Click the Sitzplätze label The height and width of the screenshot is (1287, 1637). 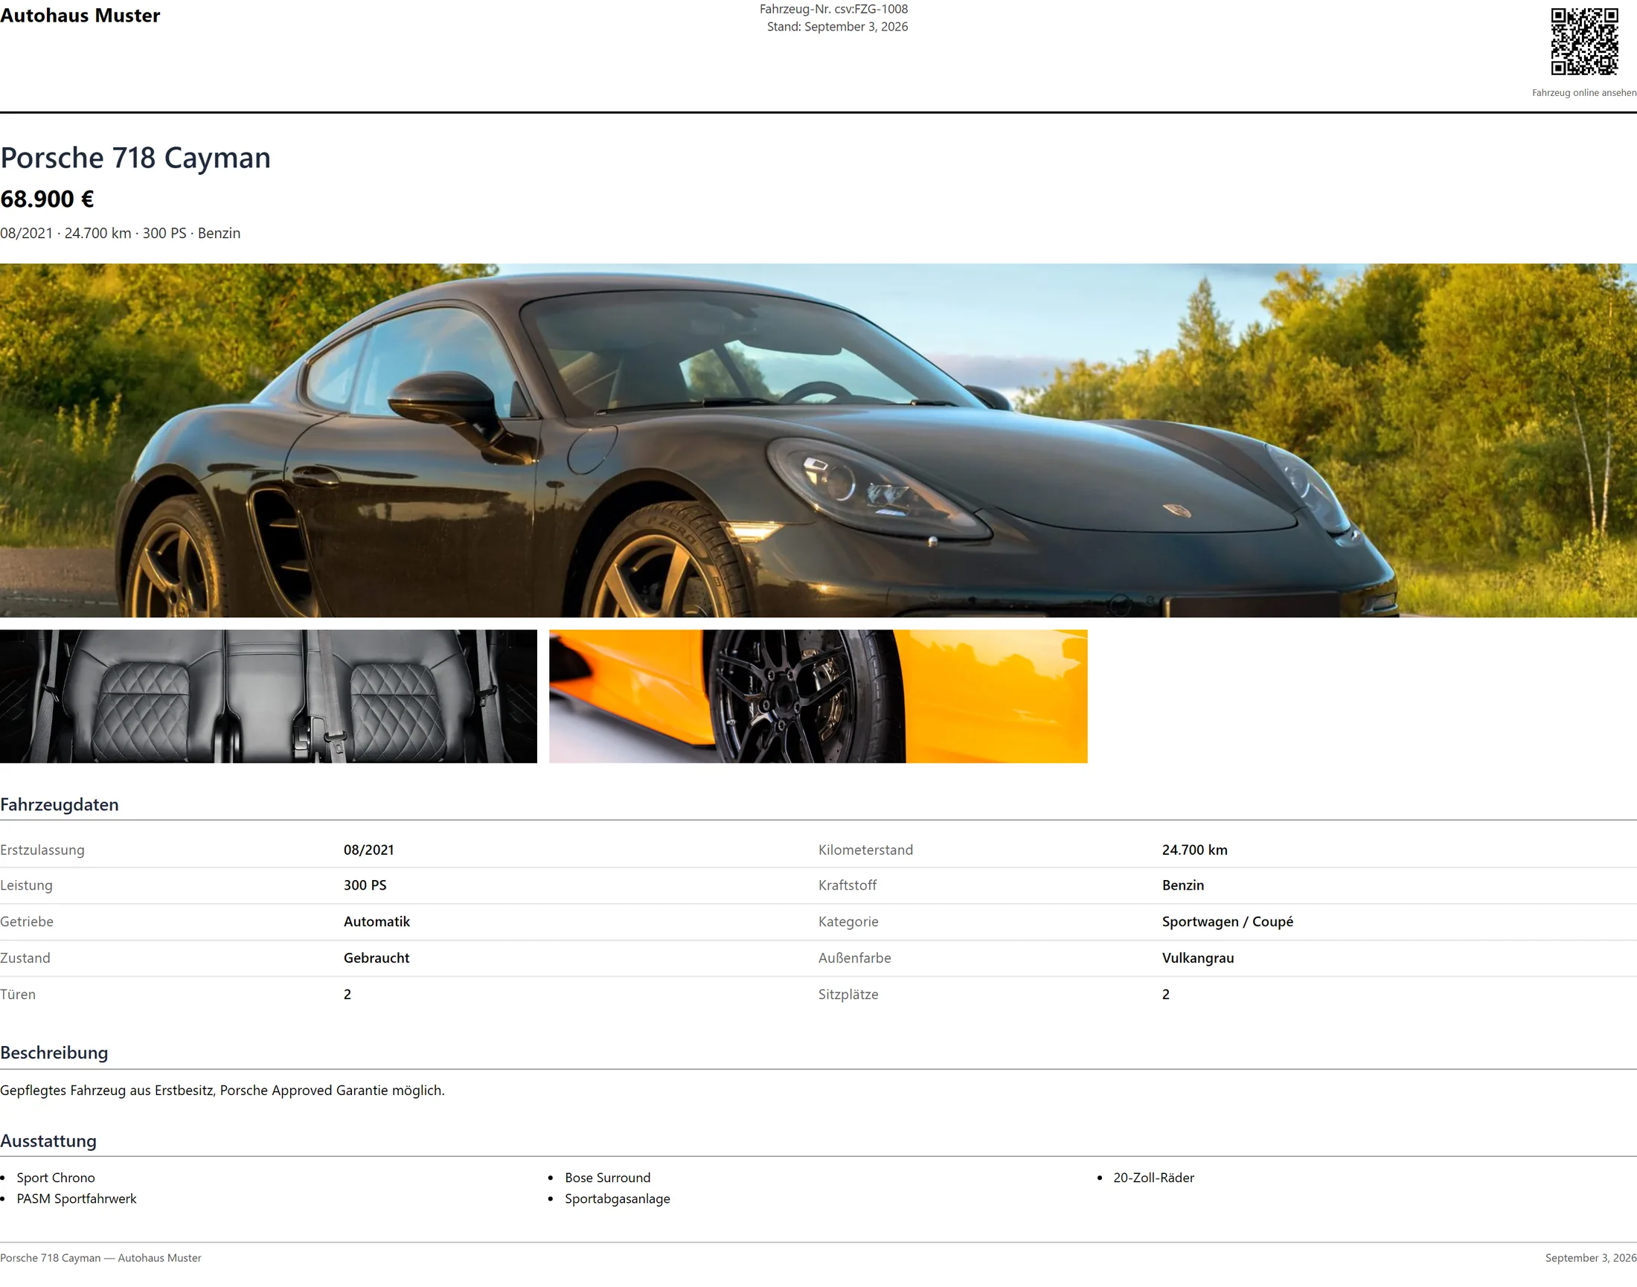[848, 995]
